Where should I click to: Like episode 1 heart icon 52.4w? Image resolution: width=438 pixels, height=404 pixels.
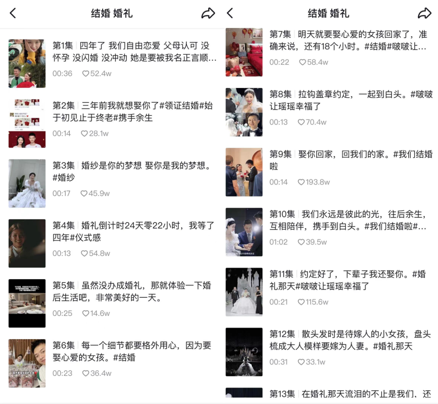click(x=86, y=73)
